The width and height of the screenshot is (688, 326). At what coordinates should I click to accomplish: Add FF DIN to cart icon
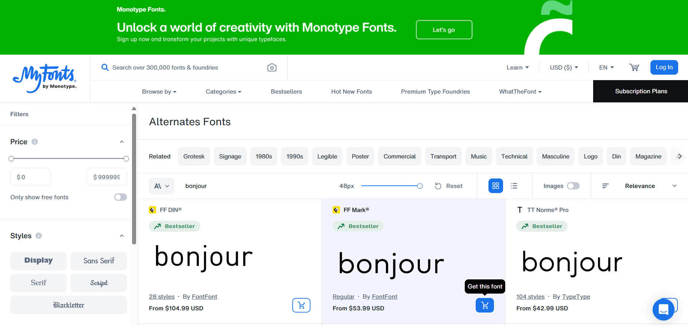(301, 305)
